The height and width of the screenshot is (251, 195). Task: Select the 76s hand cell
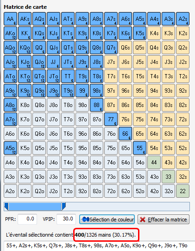pos(126,119)
